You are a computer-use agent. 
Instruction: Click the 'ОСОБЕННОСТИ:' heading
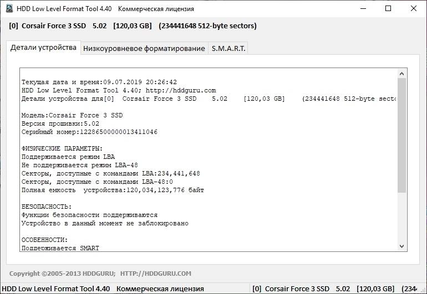[45, 240]
